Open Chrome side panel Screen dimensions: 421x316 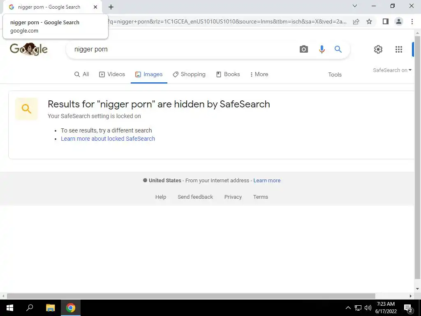(x=386, y=21)
